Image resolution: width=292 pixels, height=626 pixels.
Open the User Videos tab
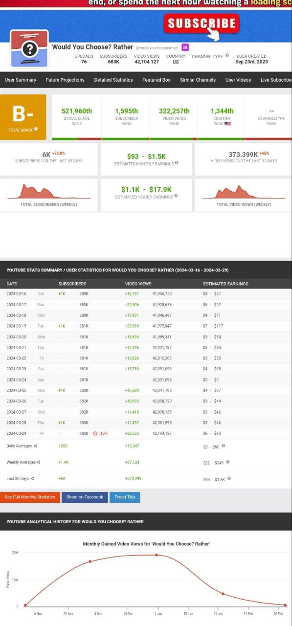(x=238, y=80)
